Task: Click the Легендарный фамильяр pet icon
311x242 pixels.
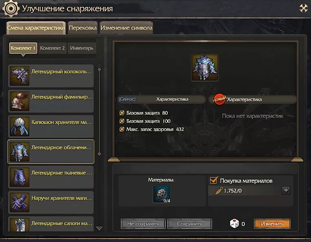Action: click(x=20, y=101)
